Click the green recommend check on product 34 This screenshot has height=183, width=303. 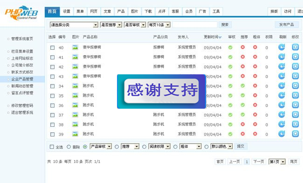coord(243,86)
